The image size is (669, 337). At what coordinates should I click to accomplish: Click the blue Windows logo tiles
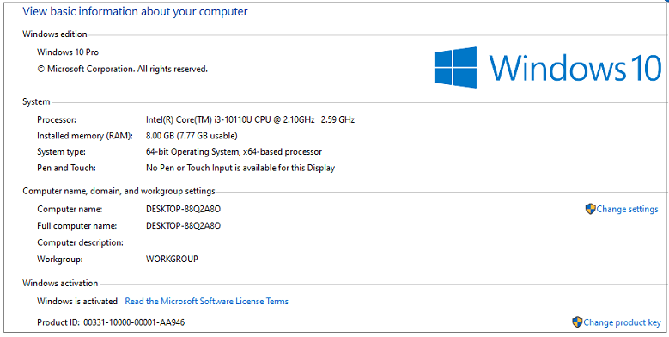pyautogui.click(x=455, y=67)
